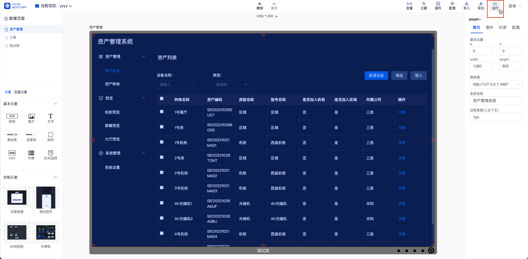This screenshot has width=528, height=259.
Task: Select the Rectangle (矩形) element
Action: [x=51, y=137]
